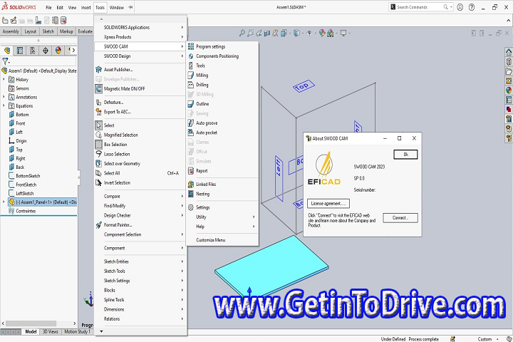Expand Assem1_Panel<1> component node
This screenshot has height=342, width=513.
[x=4, y=202]
